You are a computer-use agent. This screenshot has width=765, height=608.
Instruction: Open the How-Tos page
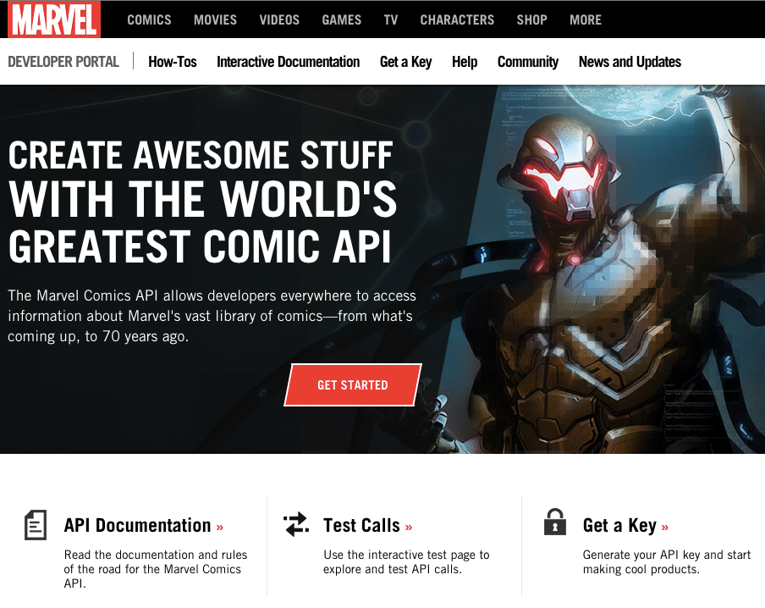tap(173, 62)
